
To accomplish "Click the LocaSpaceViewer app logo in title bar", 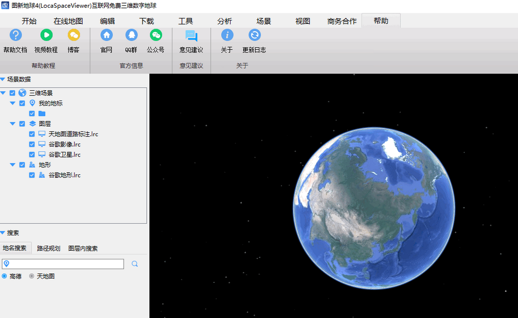I will pyautogui.click(x=5, y=5).
